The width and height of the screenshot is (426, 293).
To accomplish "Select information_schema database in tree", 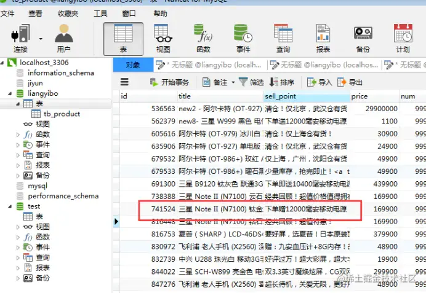I will click(60, 73).
